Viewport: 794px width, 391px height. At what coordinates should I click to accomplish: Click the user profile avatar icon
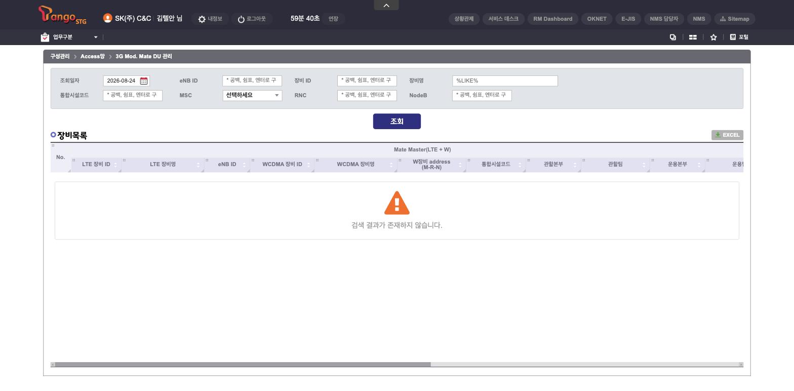[107, 18]
